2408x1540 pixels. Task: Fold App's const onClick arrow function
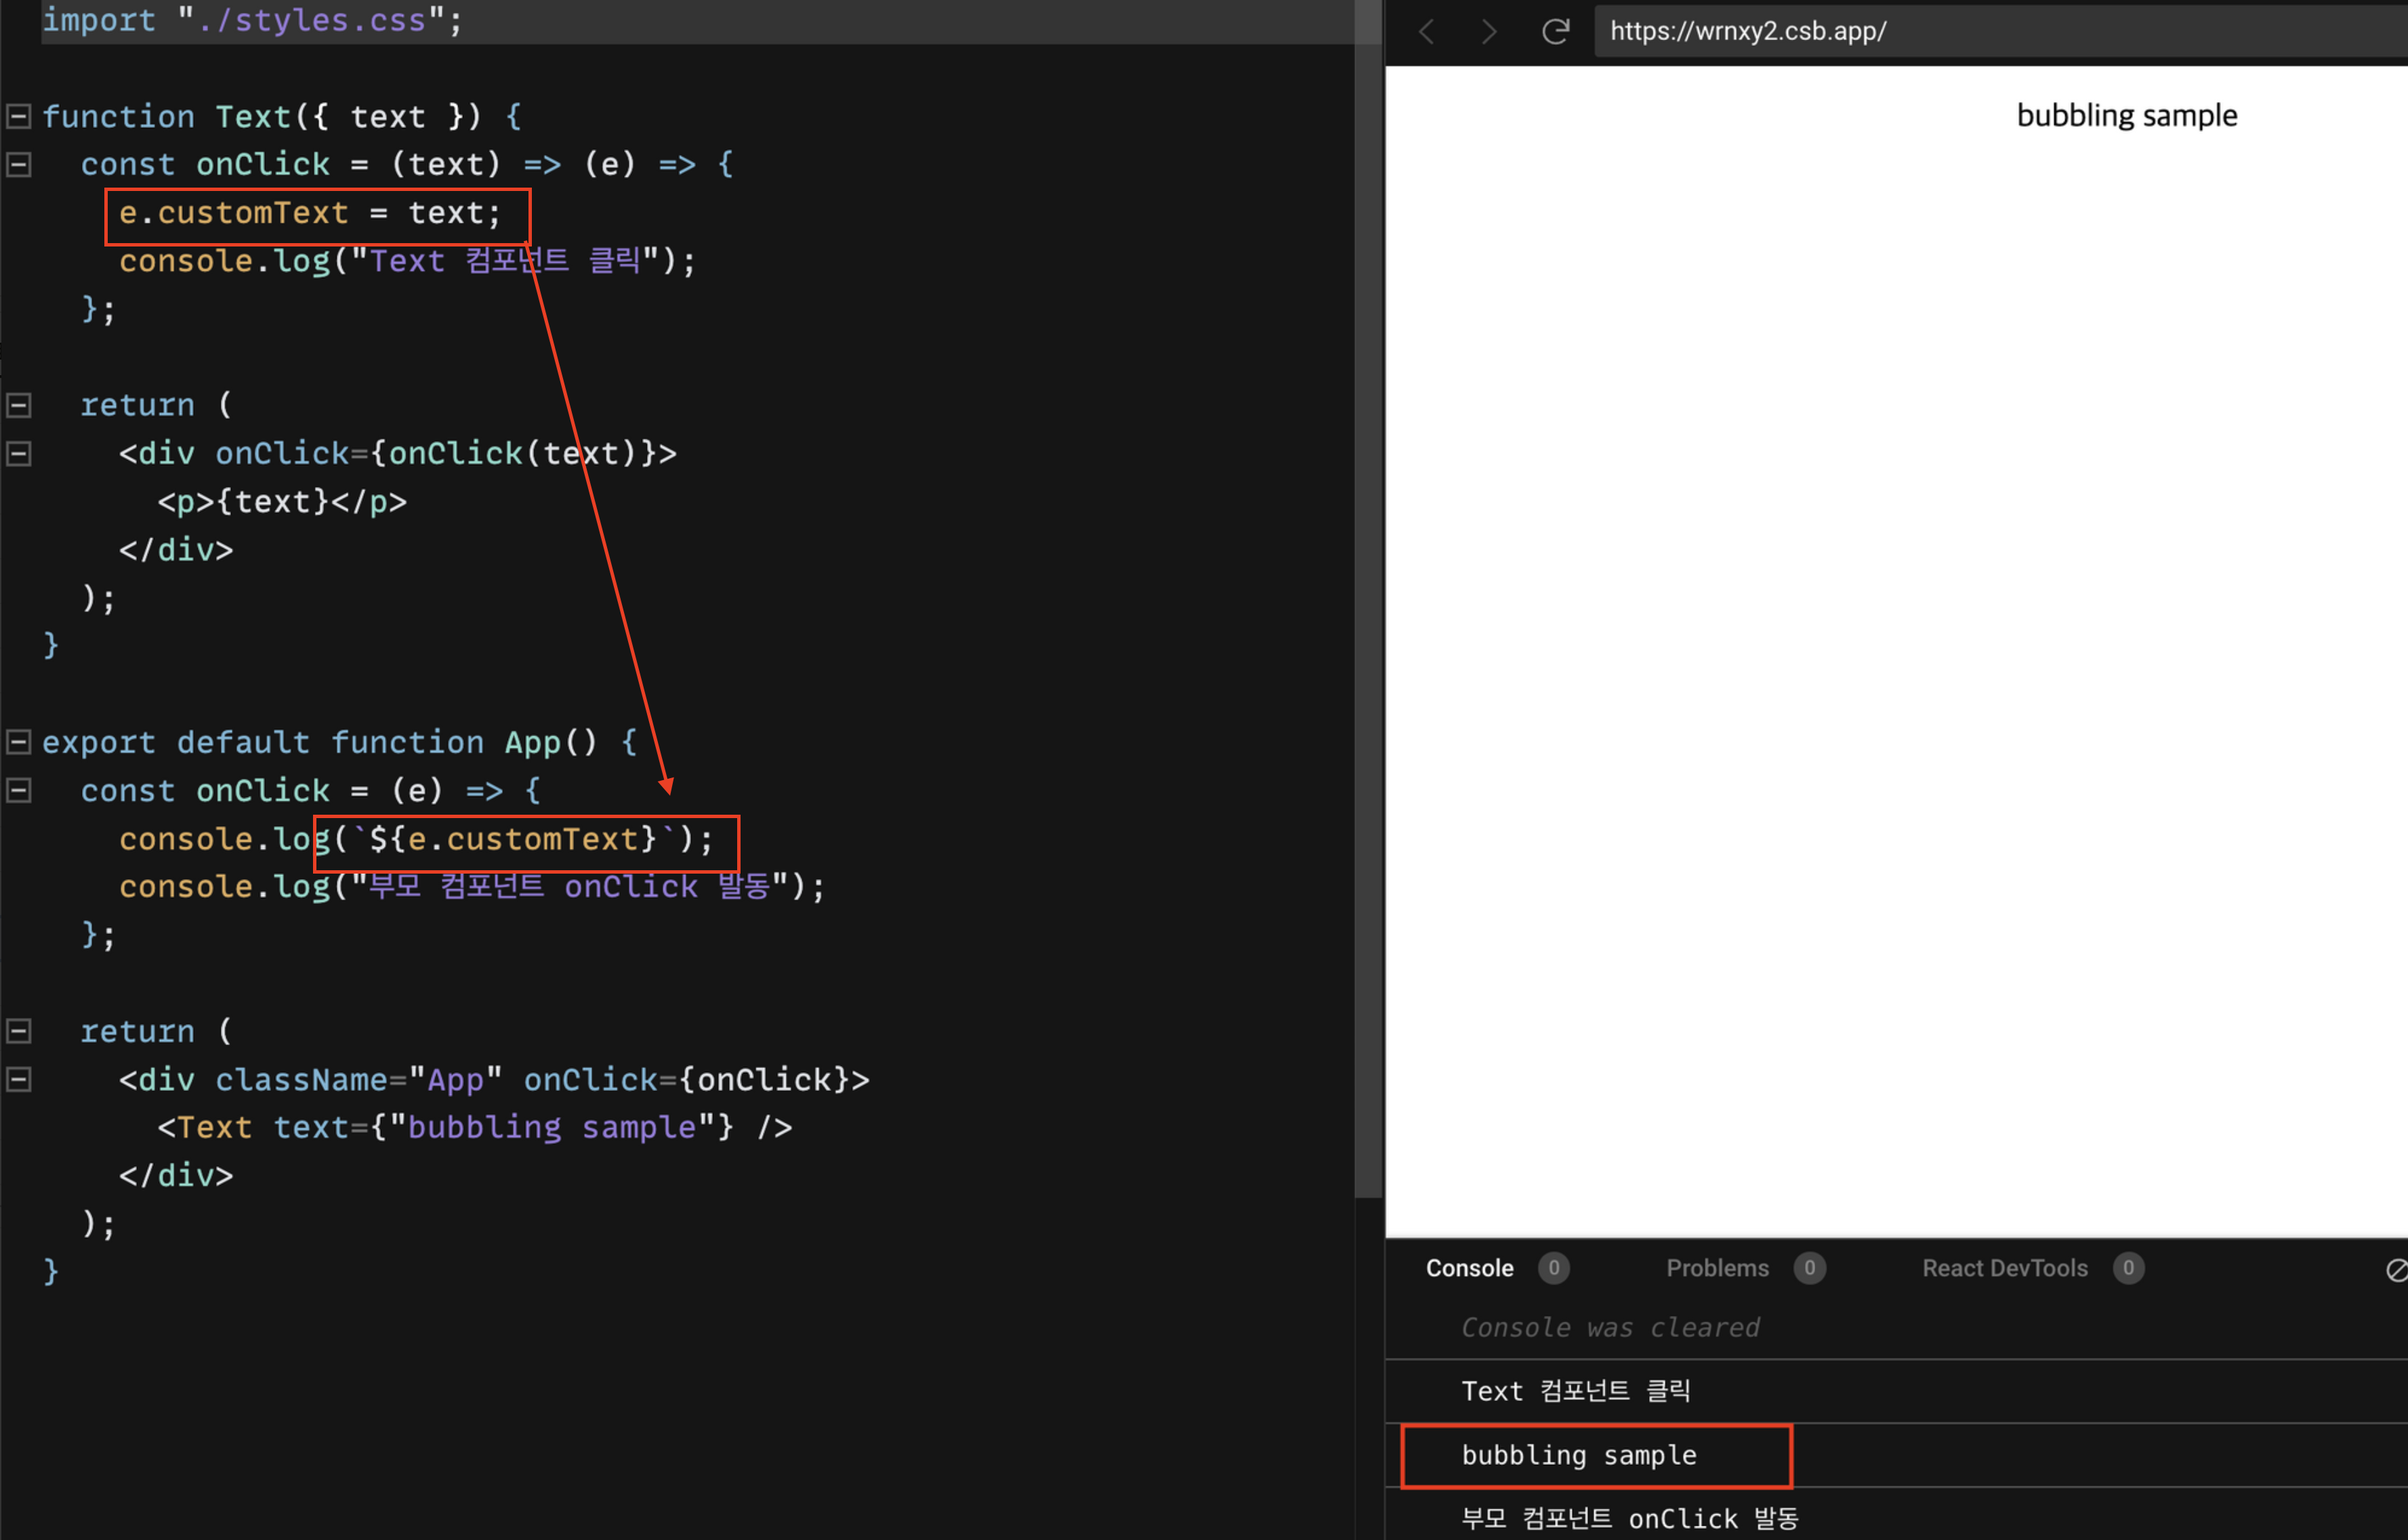(18, 791)
